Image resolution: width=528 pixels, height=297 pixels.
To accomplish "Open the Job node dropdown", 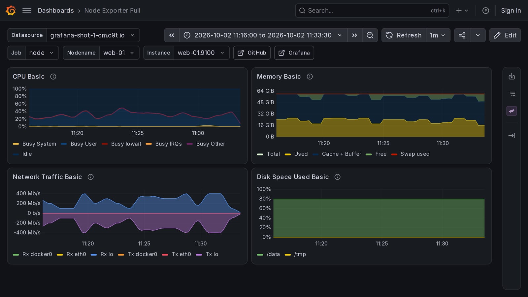I will click(42, 53).
